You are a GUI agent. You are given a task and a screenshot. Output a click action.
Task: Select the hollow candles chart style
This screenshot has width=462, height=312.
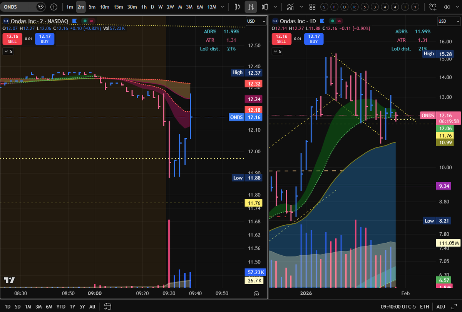(265, 7)
